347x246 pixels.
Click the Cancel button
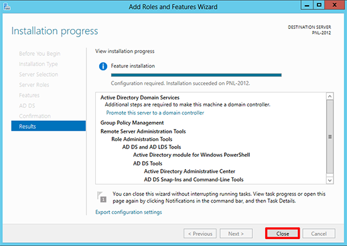319,233
